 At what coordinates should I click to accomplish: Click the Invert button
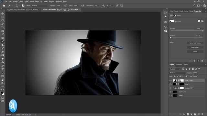(195, 52)
